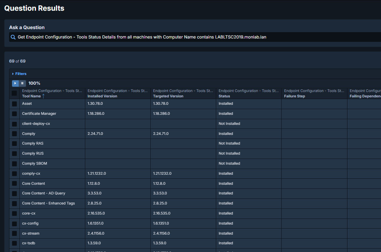This screenshot has height=252, width=381.
Task: Click the Failure Step column header
Action: click(x=294, y=96)
